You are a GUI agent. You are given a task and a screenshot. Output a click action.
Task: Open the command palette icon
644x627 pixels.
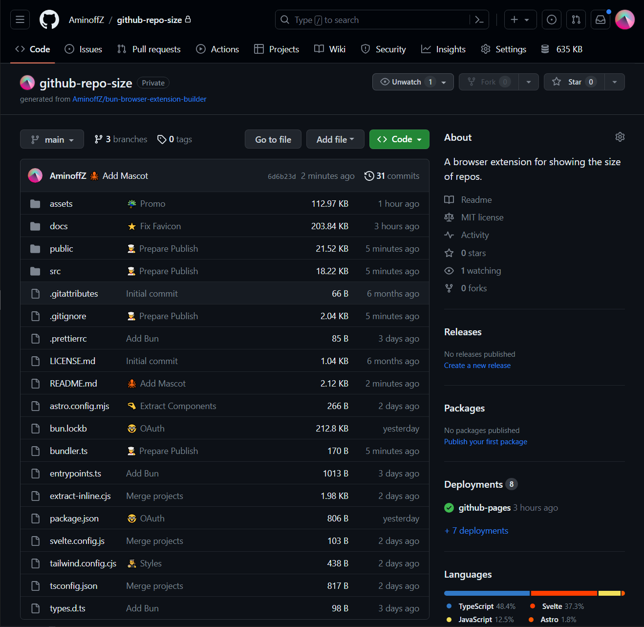pos(479,20)
